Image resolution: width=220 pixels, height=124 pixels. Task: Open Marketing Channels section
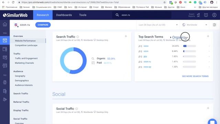coord(24,63)
